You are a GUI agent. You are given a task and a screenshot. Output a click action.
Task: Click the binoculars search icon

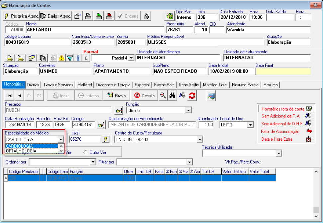[x=172, y=96]
